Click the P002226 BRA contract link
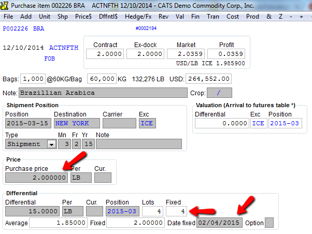The width and height of the screenshot is (312, 234). click(23, 28)
